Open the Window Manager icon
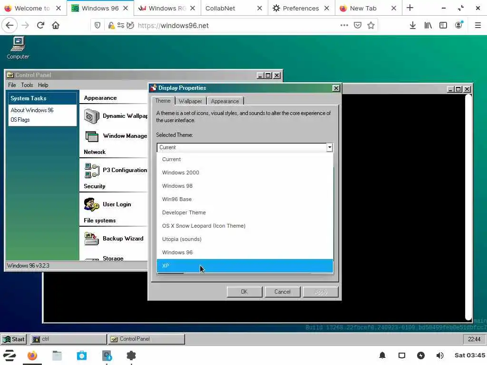This screenshot has width=487, height=365. (x=92, y=136)
